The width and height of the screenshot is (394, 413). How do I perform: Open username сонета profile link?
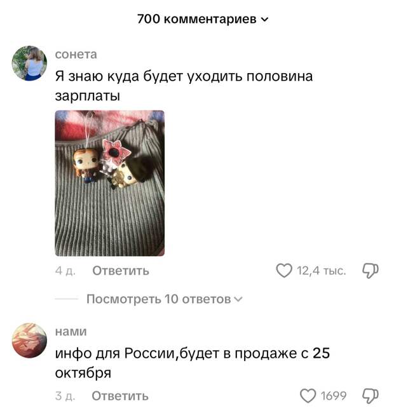[76, 54]
